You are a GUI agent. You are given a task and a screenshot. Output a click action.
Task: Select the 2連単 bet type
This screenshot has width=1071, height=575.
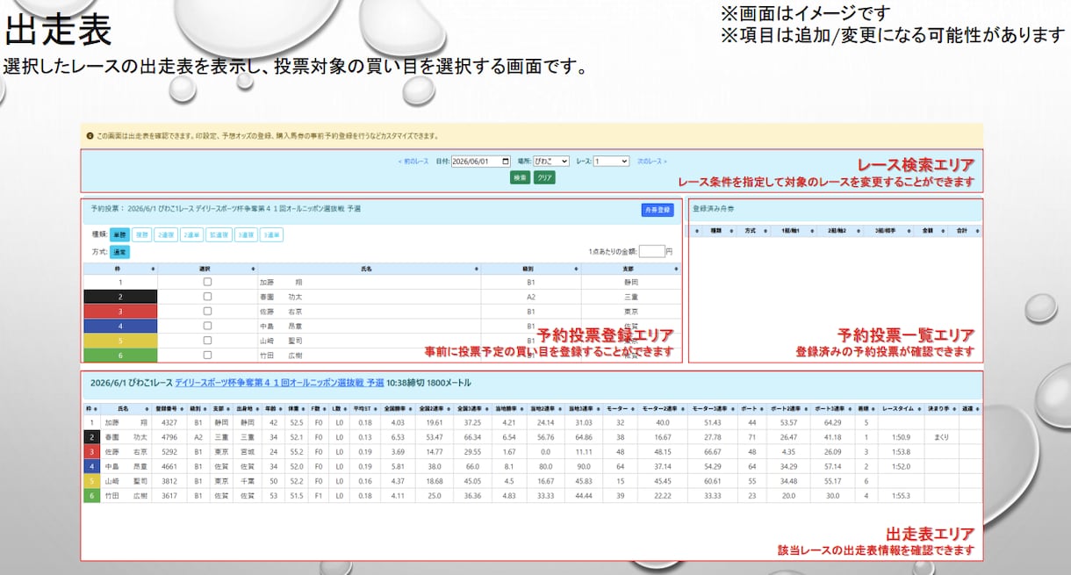(x=191, y=234)
